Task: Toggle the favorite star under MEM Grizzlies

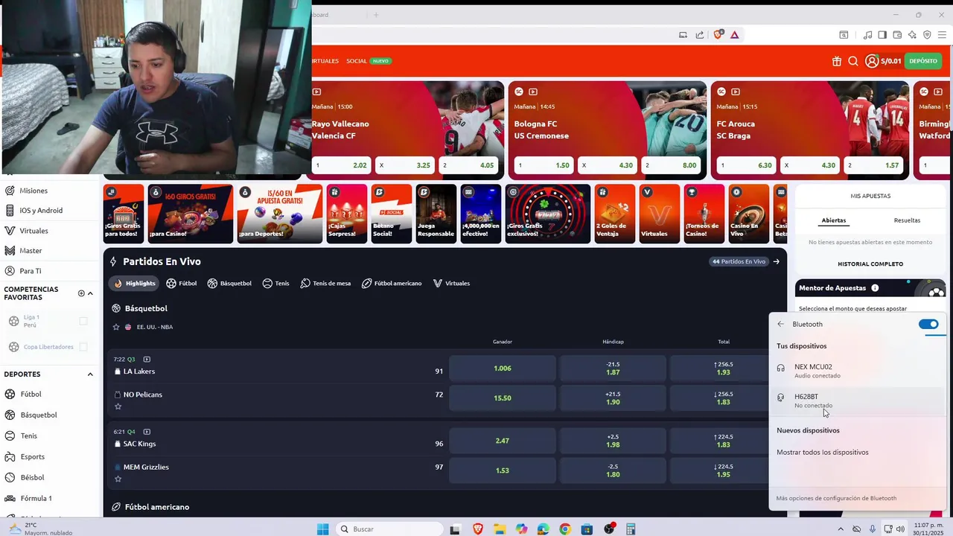Action: click(118, 479)
